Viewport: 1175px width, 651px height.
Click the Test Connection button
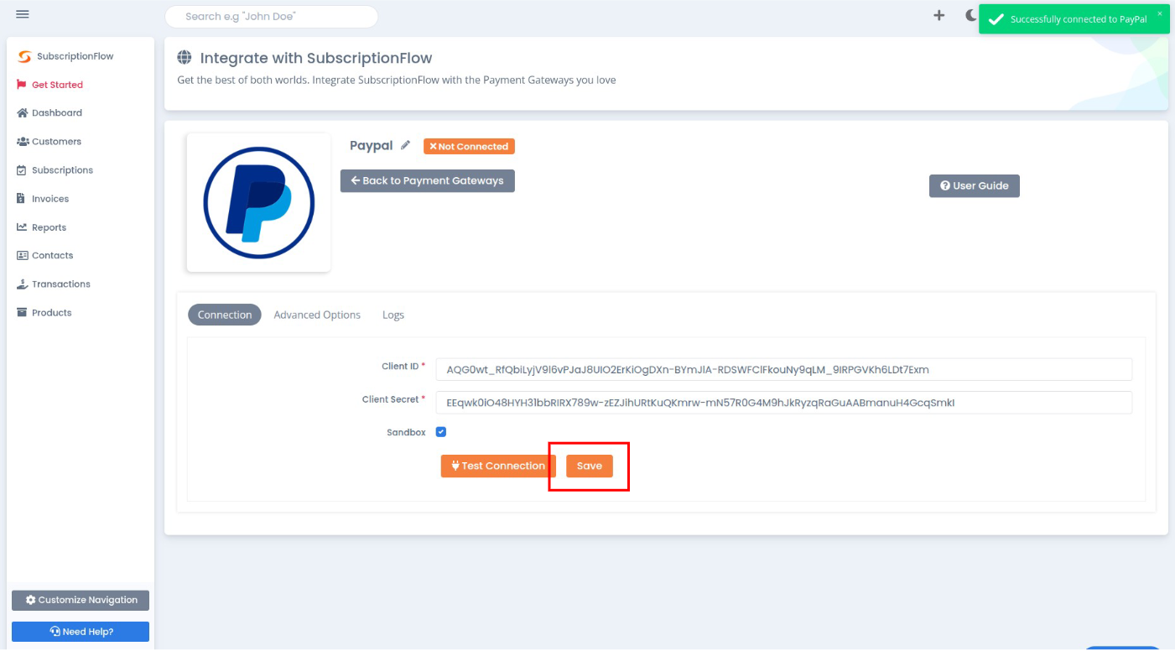(498, 466)
